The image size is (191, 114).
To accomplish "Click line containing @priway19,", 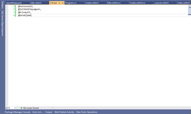I will pyautogui.click(x=24, y=12).
